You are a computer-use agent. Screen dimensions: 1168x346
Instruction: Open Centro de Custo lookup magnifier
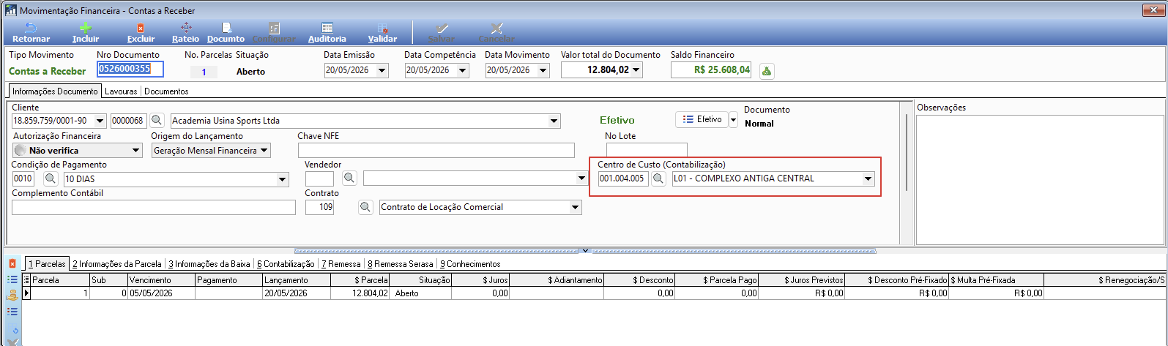pyautogui.click(x=658, y=178)
